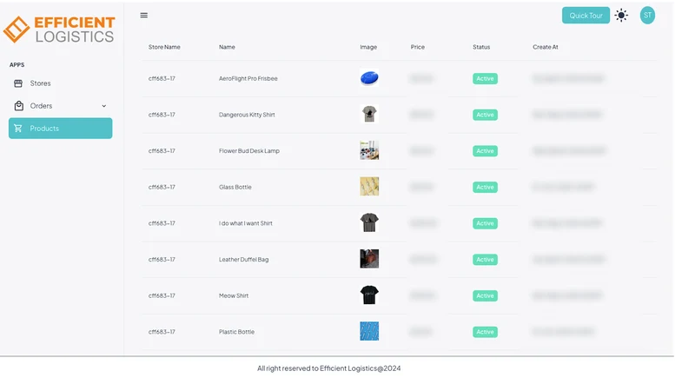Open the Leather Duffel Bag thumbnail
Screen dimensions: 695x391
coord(369,259)
